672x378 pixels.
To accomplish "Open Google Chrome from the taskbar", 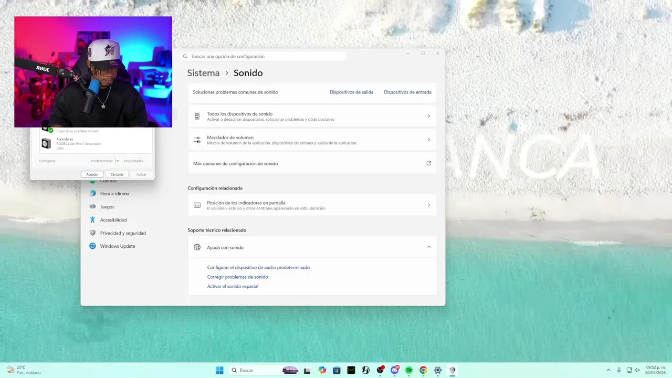I will pos(423,370).
